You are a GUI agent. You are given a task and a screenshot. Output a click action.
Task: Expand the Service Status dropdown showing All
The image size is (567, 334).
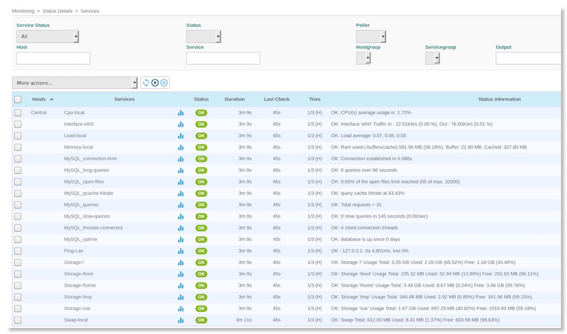[48, 37]
